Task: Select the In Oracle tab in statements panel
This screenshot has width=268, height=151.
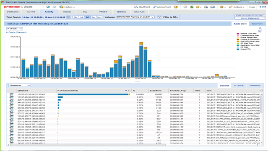Action: (239, 86)
